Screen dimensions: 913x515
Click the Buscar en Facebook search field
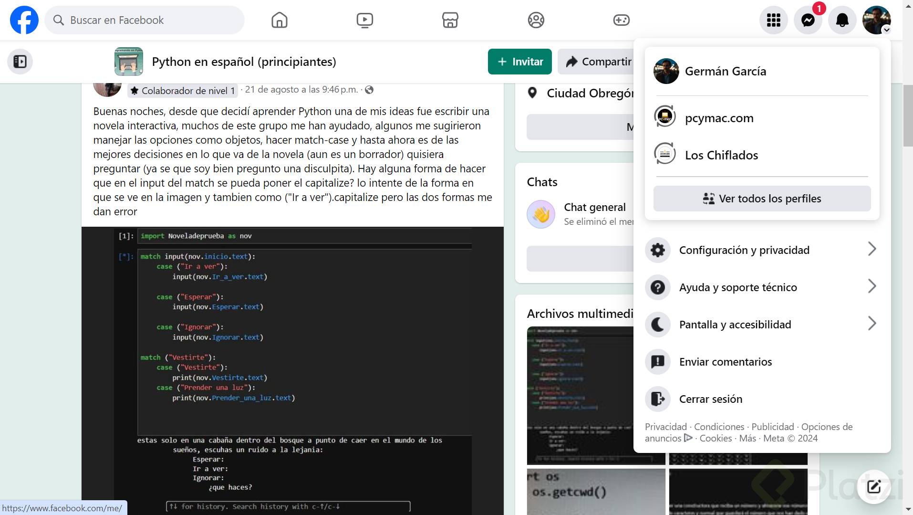click(145, 20)
